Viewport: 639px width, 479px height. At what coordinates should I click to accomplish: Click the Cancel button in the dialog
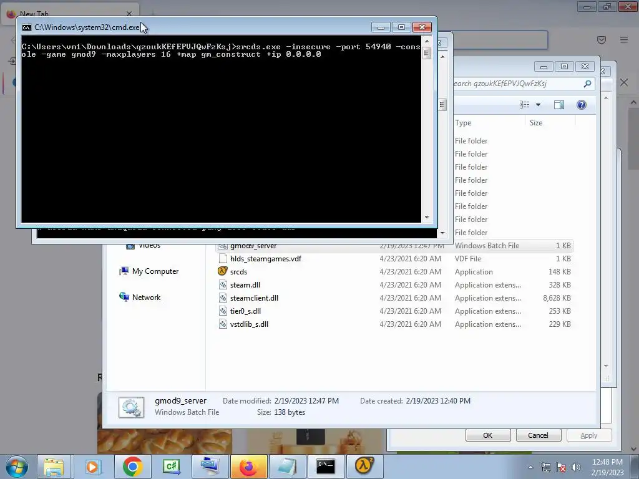pos(539,435)
